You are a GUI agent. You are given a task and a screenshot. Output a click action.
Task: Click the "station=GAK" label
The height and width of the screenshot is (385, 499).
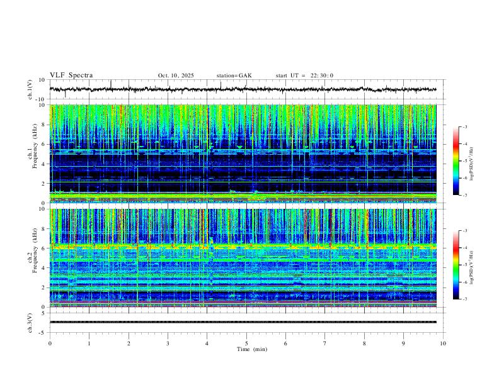234,75
